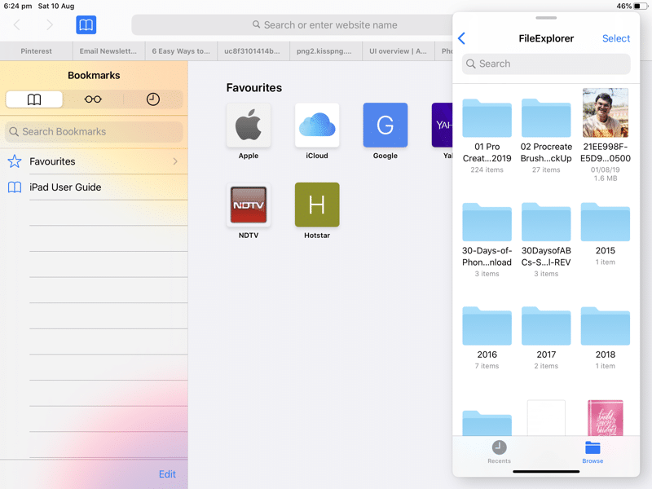Open the blue Bookmarks toolbar icon
The image size is (652, 489).
(86, 25)
